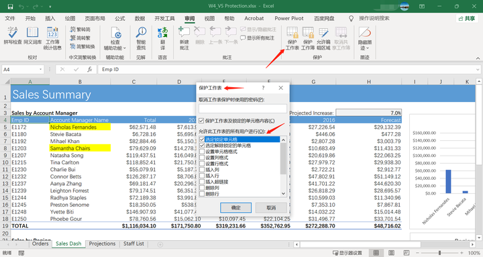This screenshot has width=483, height=257.
Task: Open the 文件 menu tab
Action: (x=10, y=19)
